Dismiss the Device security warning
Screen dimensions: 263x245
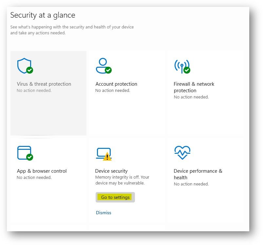pos(103,213)
